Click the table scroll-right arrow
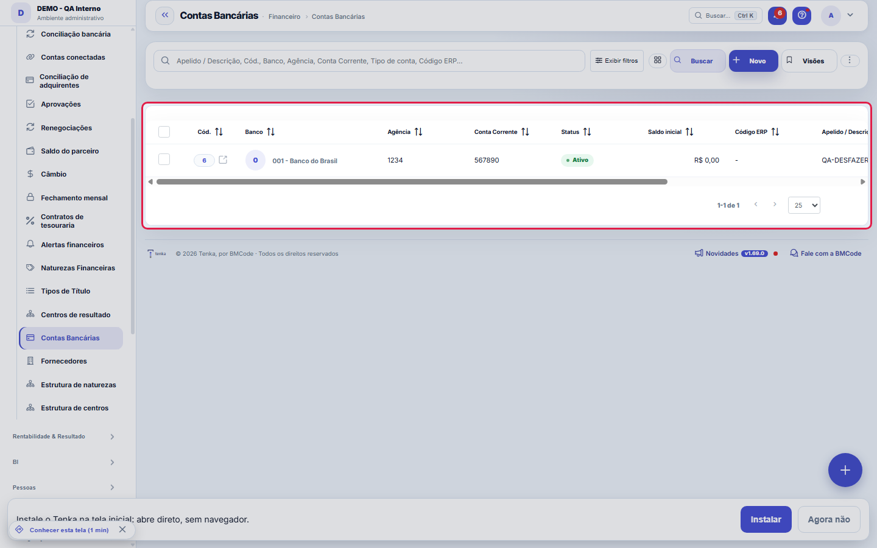Screen dimensions: 877x548 pos(862,181)
